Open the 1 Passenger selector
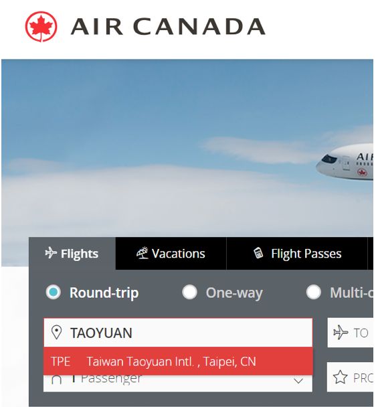The height and width of the screenshot is (407, 376). point(178,384)
